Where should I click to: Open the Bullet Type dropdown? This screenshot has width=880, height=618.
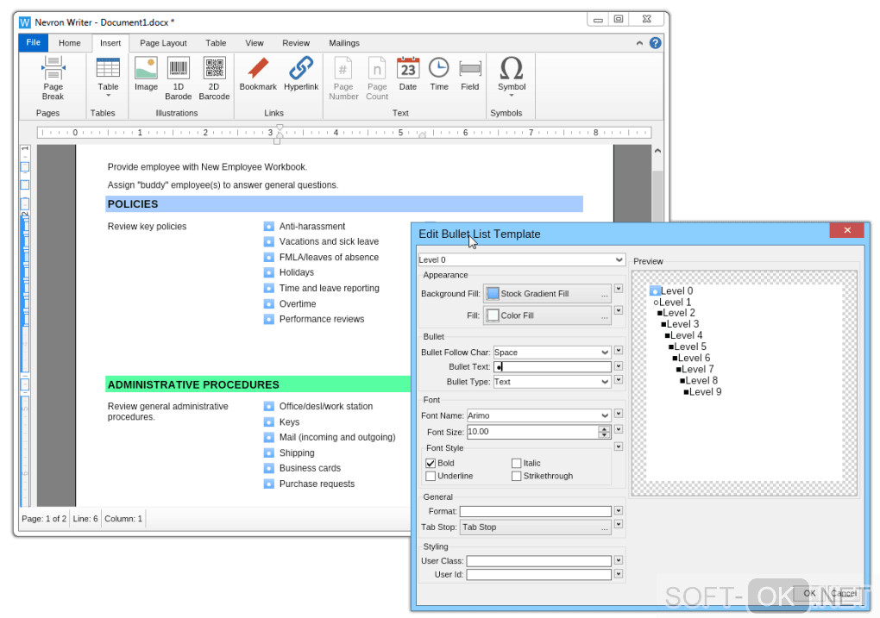551,382
